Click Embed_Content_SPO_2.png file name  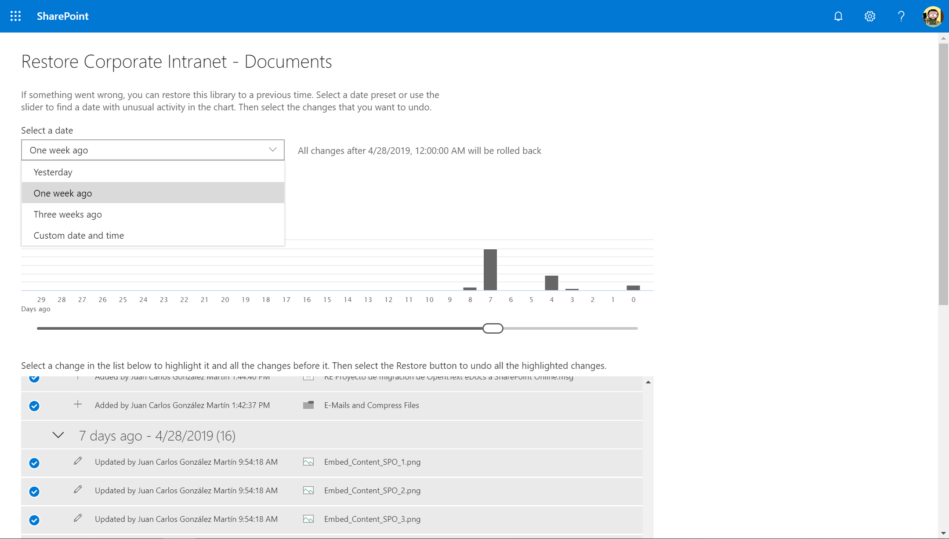(x=372, y=491)
